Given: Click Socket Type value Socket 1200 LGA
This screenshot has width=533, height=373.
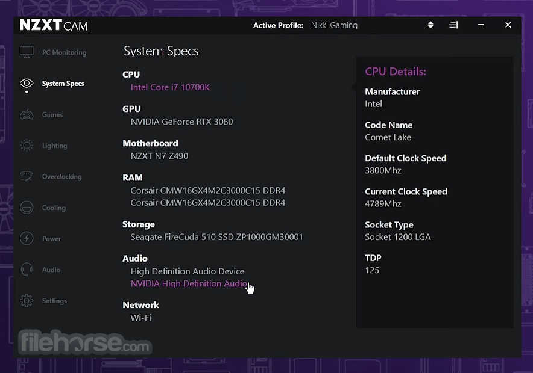Looking at the screenshot, I should point(398,237).
